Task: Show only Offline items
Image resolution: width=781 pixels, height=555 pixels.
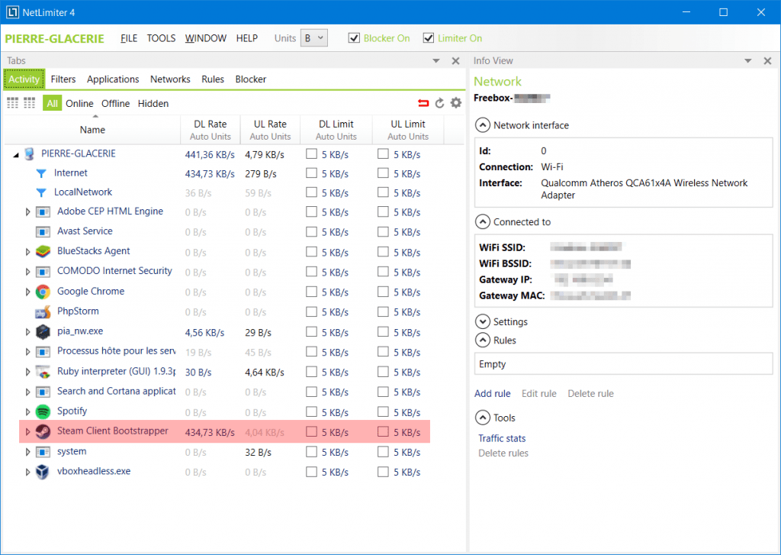Action: tap(116, 103)
